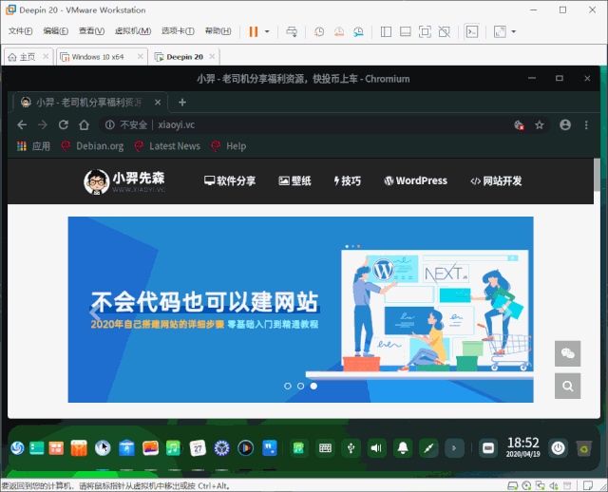This screenshot has height=492, width=608.
Task: Click the VMware unity mode icon
Action: [x=445, y=31]
